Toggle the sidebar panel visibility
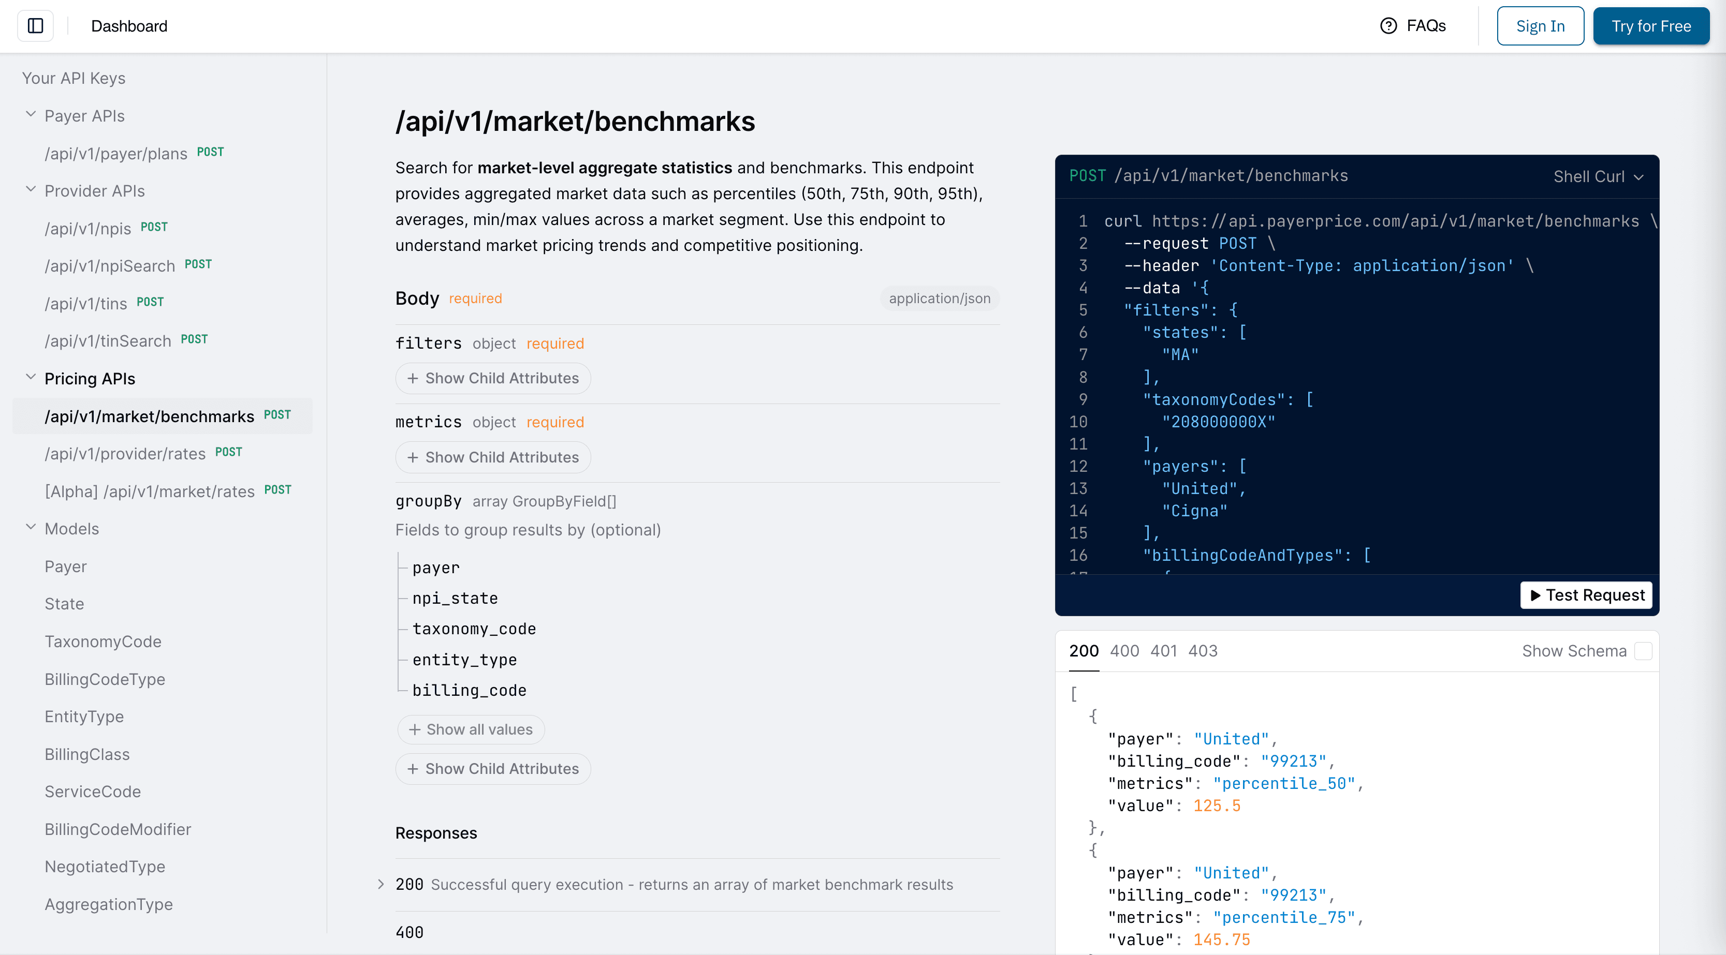The image size is (1726, 955). [x=35, y=25]
